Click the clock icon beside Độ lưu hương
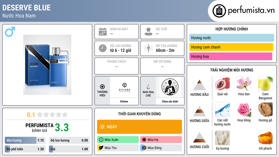 103,48
